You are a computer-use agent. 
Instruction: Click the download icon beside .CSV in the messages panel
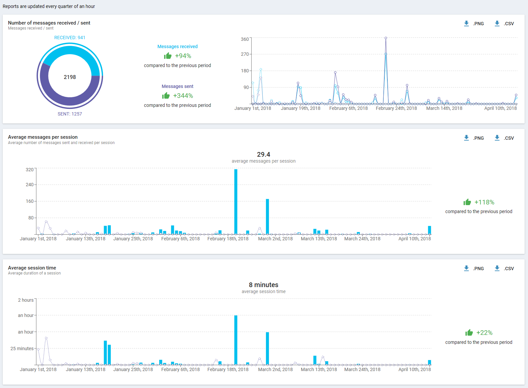497,24
